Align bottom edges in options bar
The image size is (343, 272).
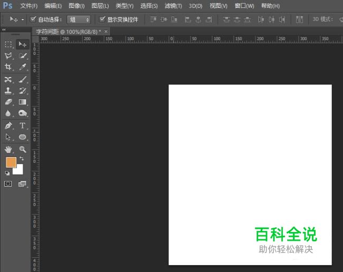coord(174,20)
